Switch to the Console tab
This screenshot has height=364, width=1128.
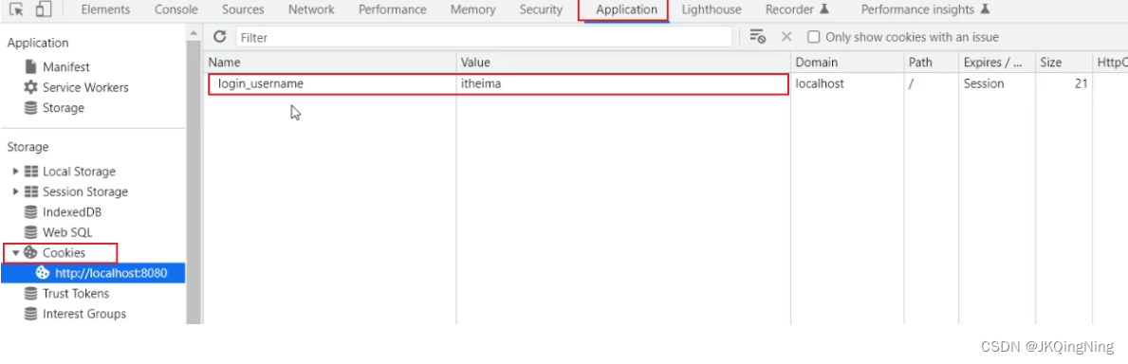[176, 9]
